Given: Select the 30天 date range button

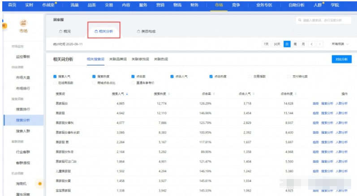Looking at the screenshot, I should click(x=277, y=44).
